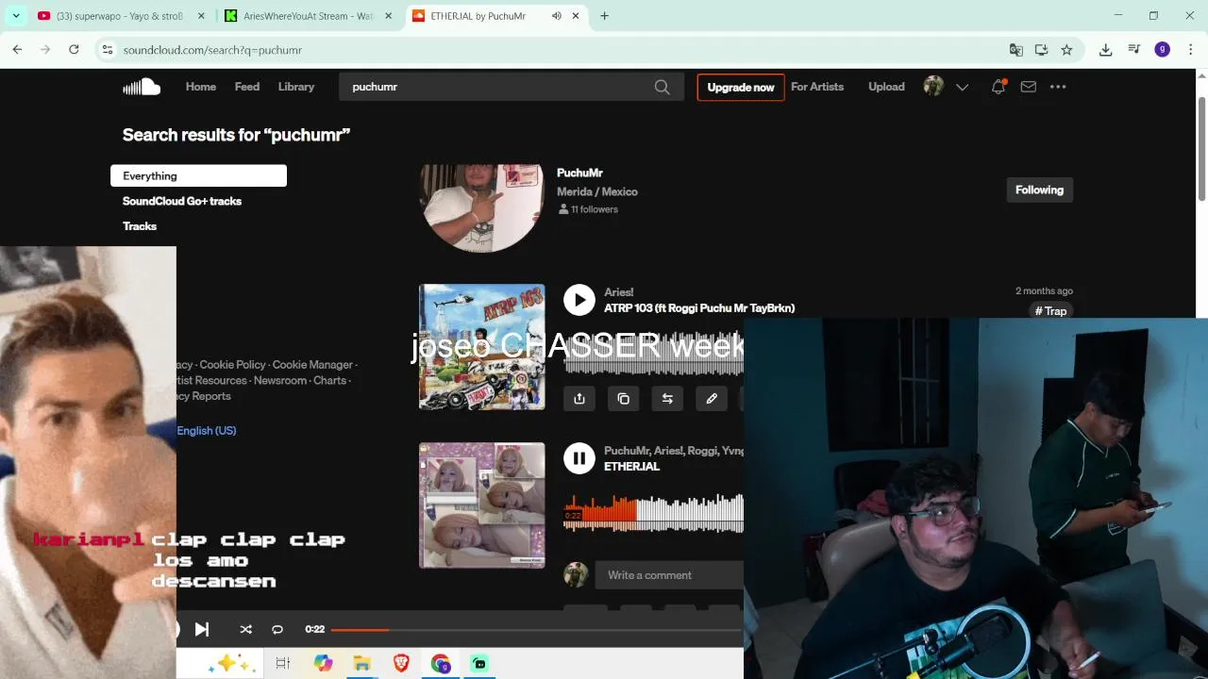
Task: Click the Upload link
Action: 886,87
